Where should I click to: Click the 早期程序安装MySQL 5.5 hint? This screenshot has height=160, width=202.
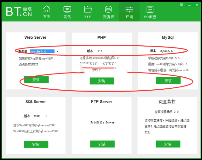coord(164,58)
